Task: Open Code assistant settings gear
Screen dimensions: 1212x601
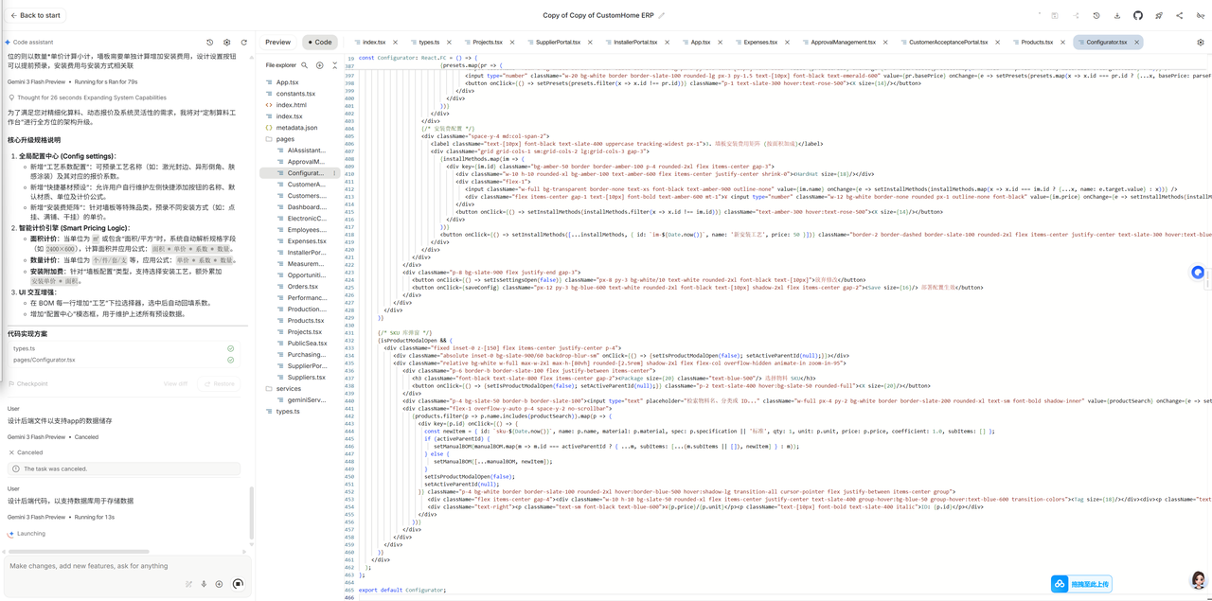Action: pyautogui.click(x=227, y=43)
